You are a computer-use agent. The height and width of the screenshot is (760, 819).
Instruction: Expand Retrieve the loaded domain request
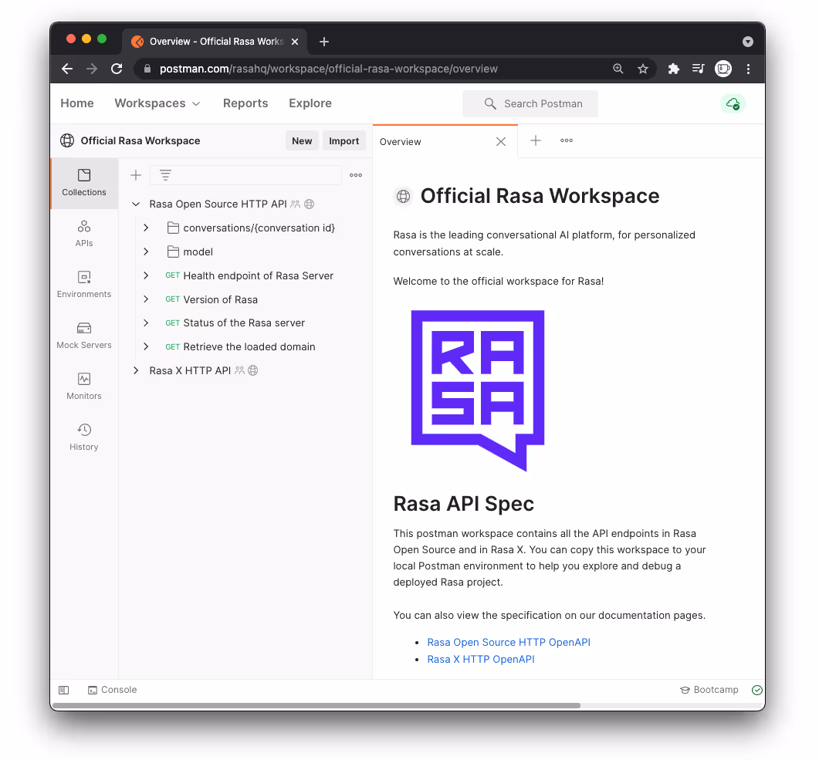click(146, 346)
